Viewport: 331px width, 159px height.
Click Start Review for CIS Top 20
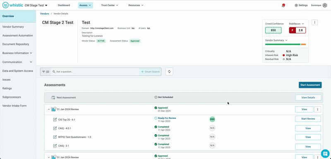308,119
